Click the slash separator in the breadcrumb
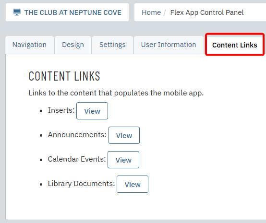Image resolution: width=266 pixels, height=223 pixels. click(x=165, y=13)
